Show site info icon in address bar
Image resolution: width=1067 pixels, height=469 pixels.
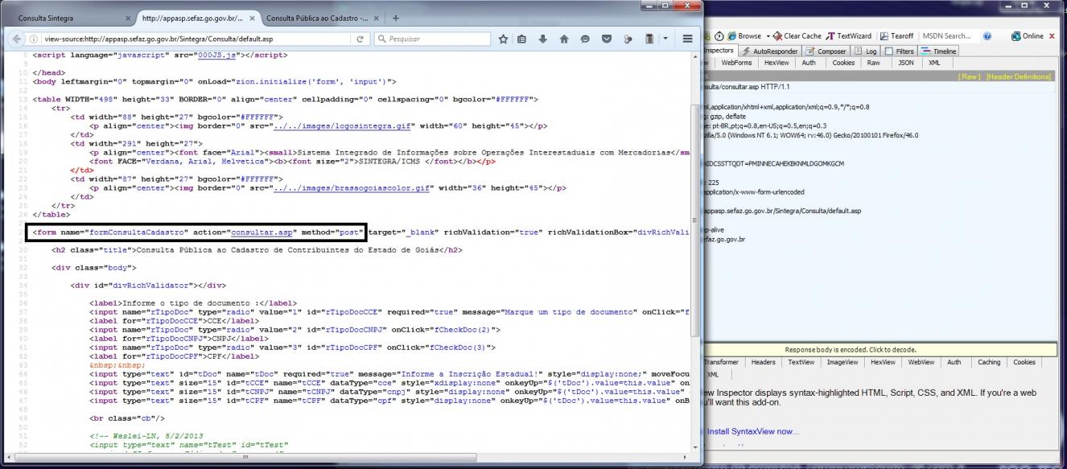(34, 39)
